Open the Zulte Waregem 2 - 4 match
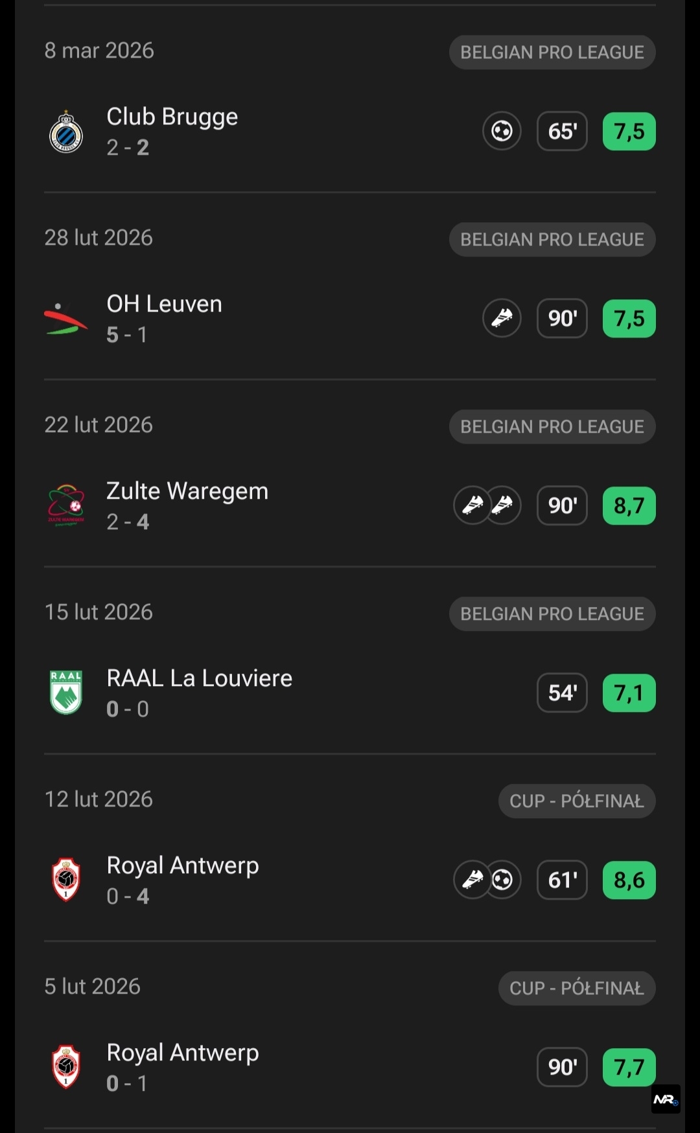This screenshot has width=700, height=1133. (x=187, y=506)
